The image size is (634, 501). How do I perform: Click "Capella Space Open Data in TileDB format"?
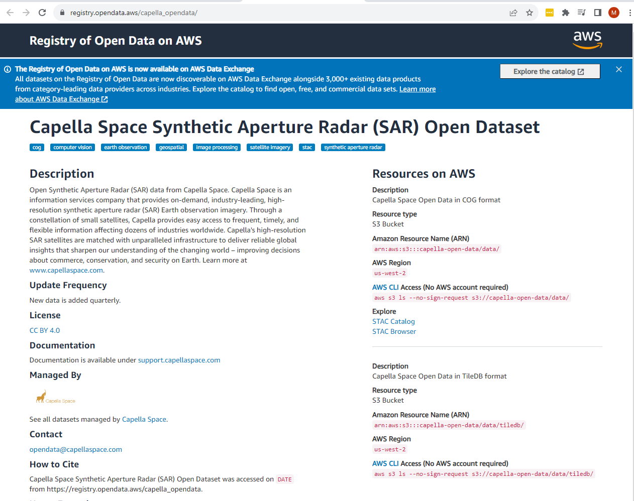(440, 376)
